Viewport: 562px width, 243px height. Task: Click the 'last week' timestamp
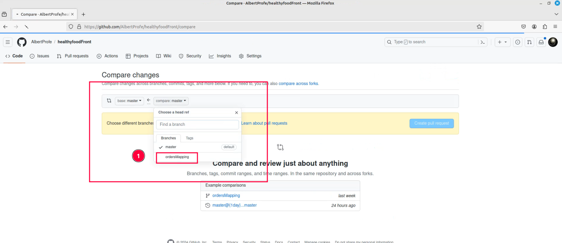[x=347, y=196]
